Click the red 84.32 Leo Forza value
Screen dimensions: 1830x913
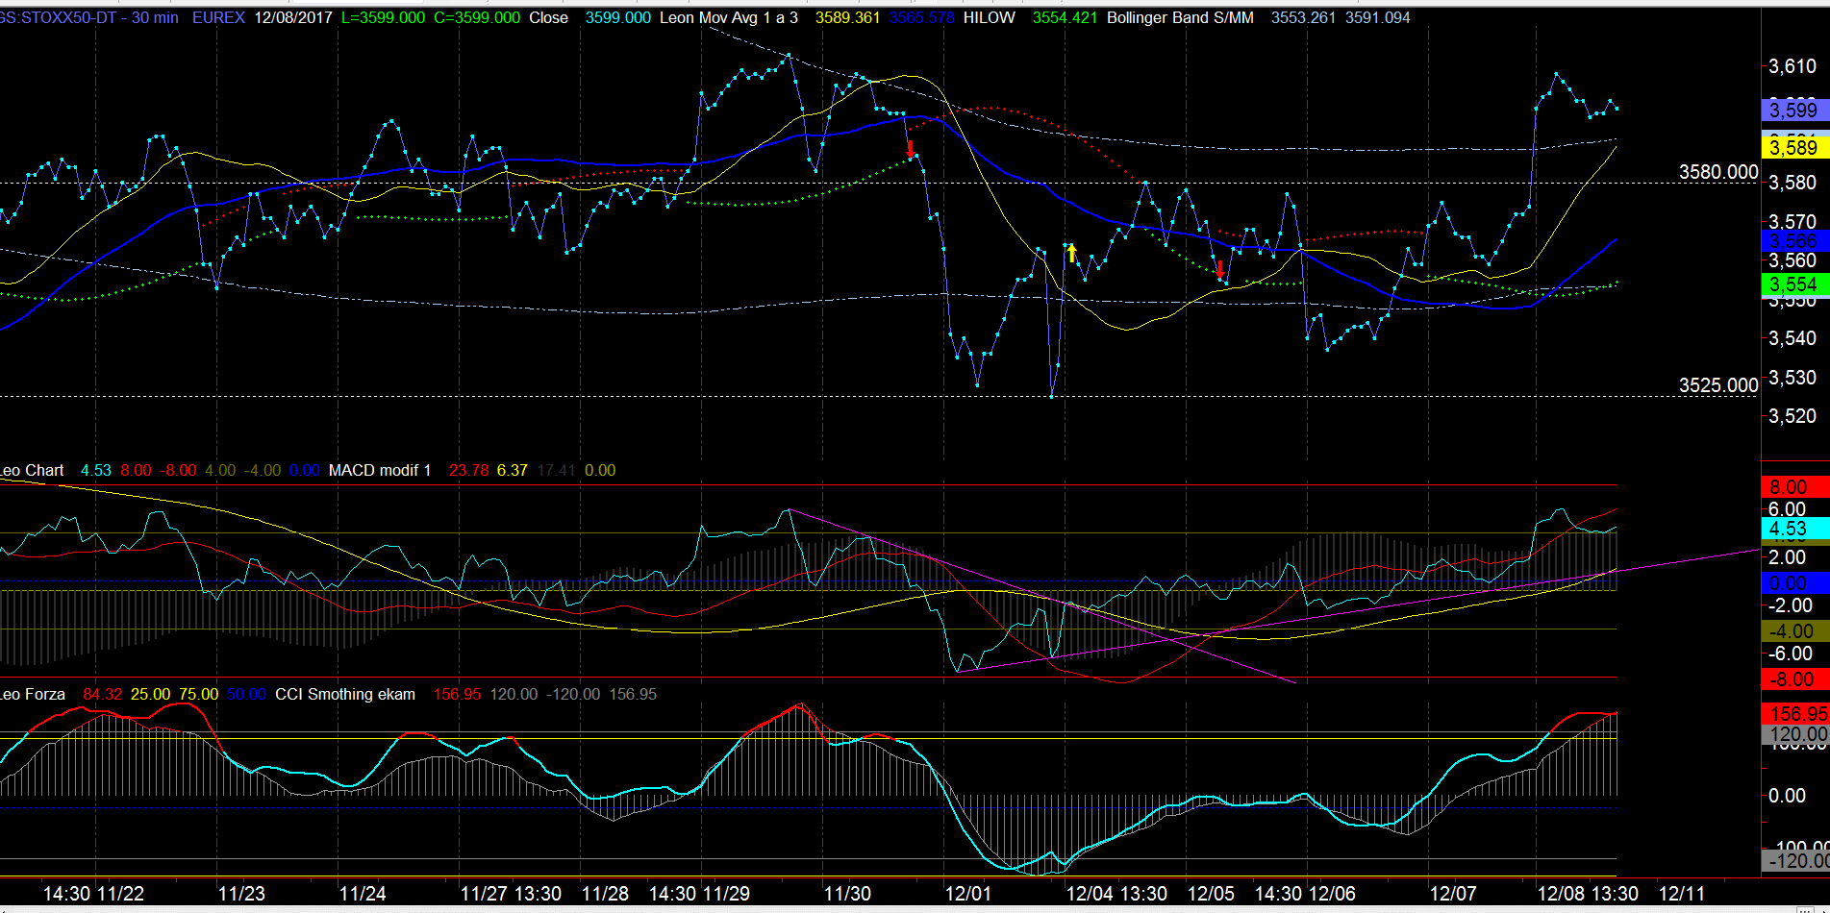pyautogui.click(x=102, y=694)
